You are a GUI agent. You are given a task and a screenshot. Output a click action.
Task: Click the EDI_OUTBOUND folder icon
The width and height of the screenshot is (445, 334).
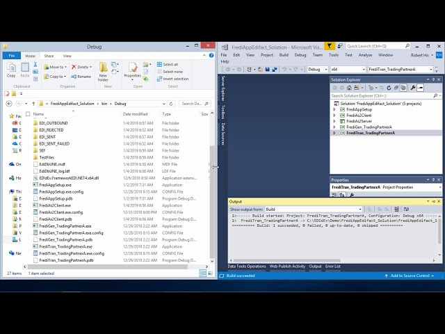click(35, 123)
